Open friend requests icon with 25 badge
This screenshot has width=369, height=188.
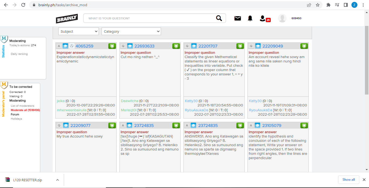[264, 18]
